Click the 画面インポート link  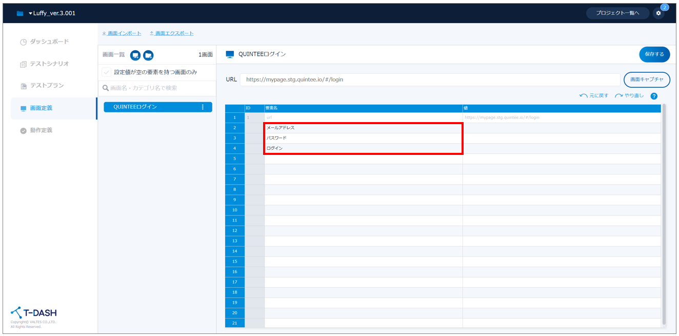pyautogui.click(x=124, y=33)
